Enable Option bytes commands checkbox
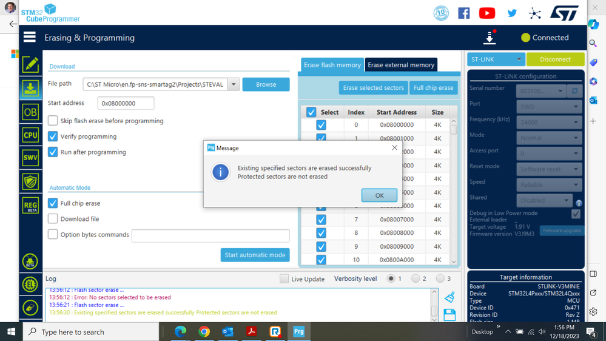 click(53, 234)
